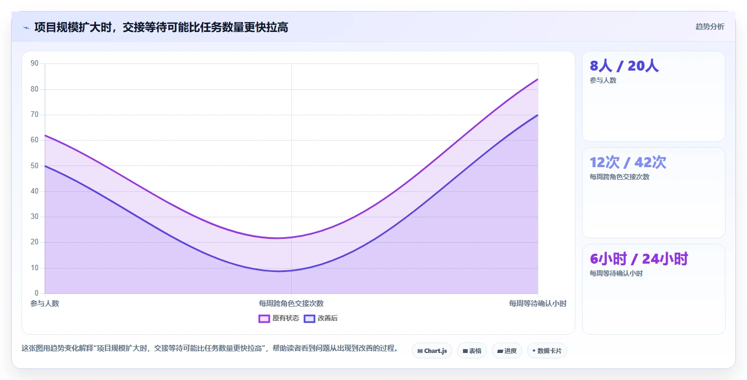Click the sparkle icon in 数据卡片 chip
The height and width of the screenshot is (380, 747).
pos(534,351)
